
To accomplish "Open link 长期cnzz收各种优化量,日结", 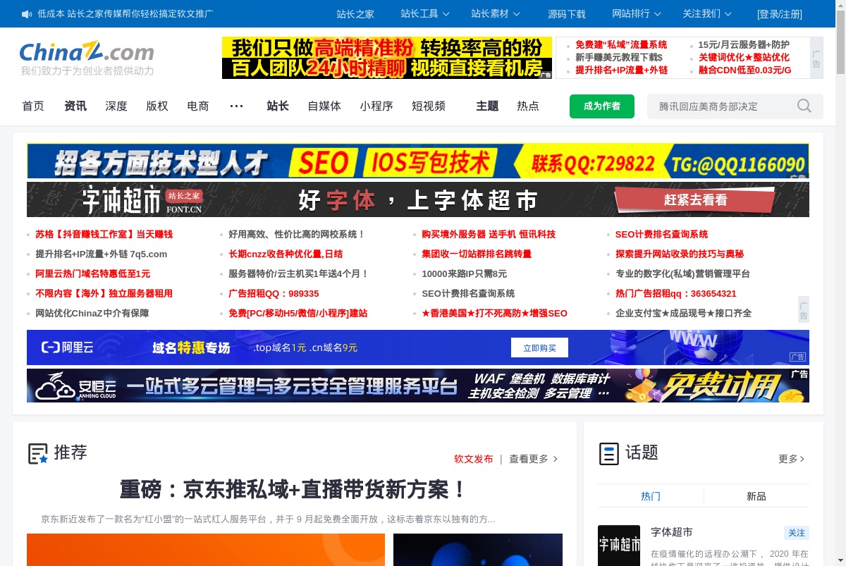I will coord(286,254).
